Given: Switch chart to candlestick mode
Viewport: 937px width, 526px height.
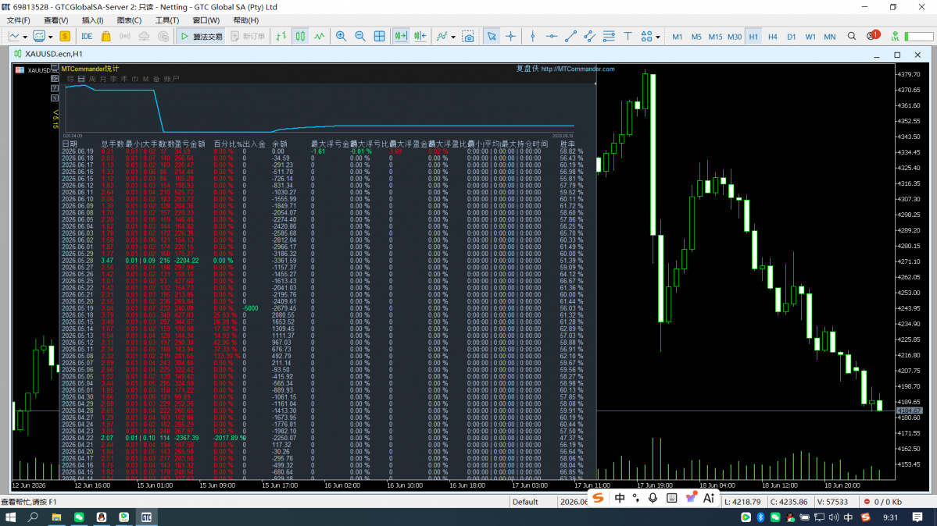Looking at the screenshot, I should (x=300, y=37).
